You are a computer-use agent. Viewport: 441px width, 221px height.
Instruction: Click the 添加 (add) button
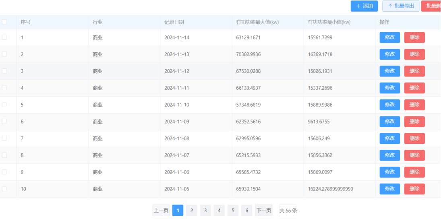[364, 6]
